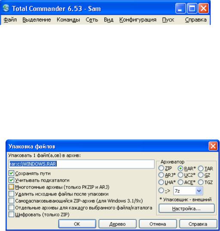Open the Конфигурация menu
The height and width of the screenshot is (231, 220).
point(137,20)
